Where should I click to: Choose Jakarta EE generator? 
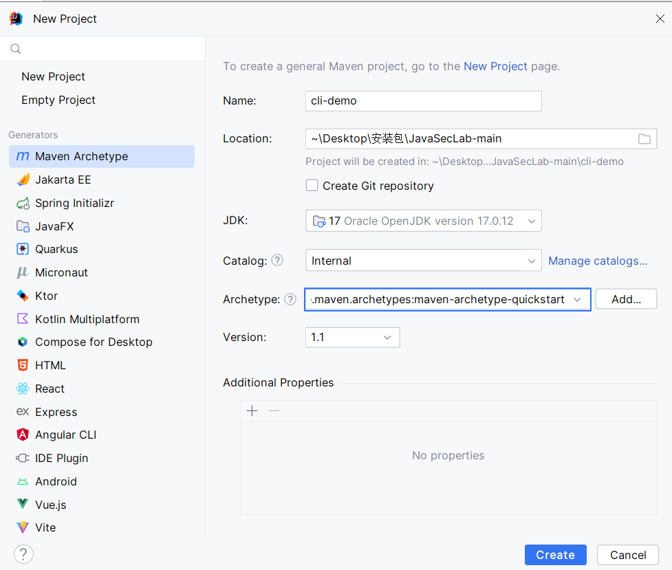pos(63,179)
